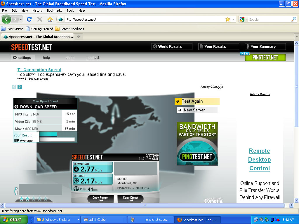Open the Remote Desktop Control ad link
299x224 pixels.
point(260,160)
